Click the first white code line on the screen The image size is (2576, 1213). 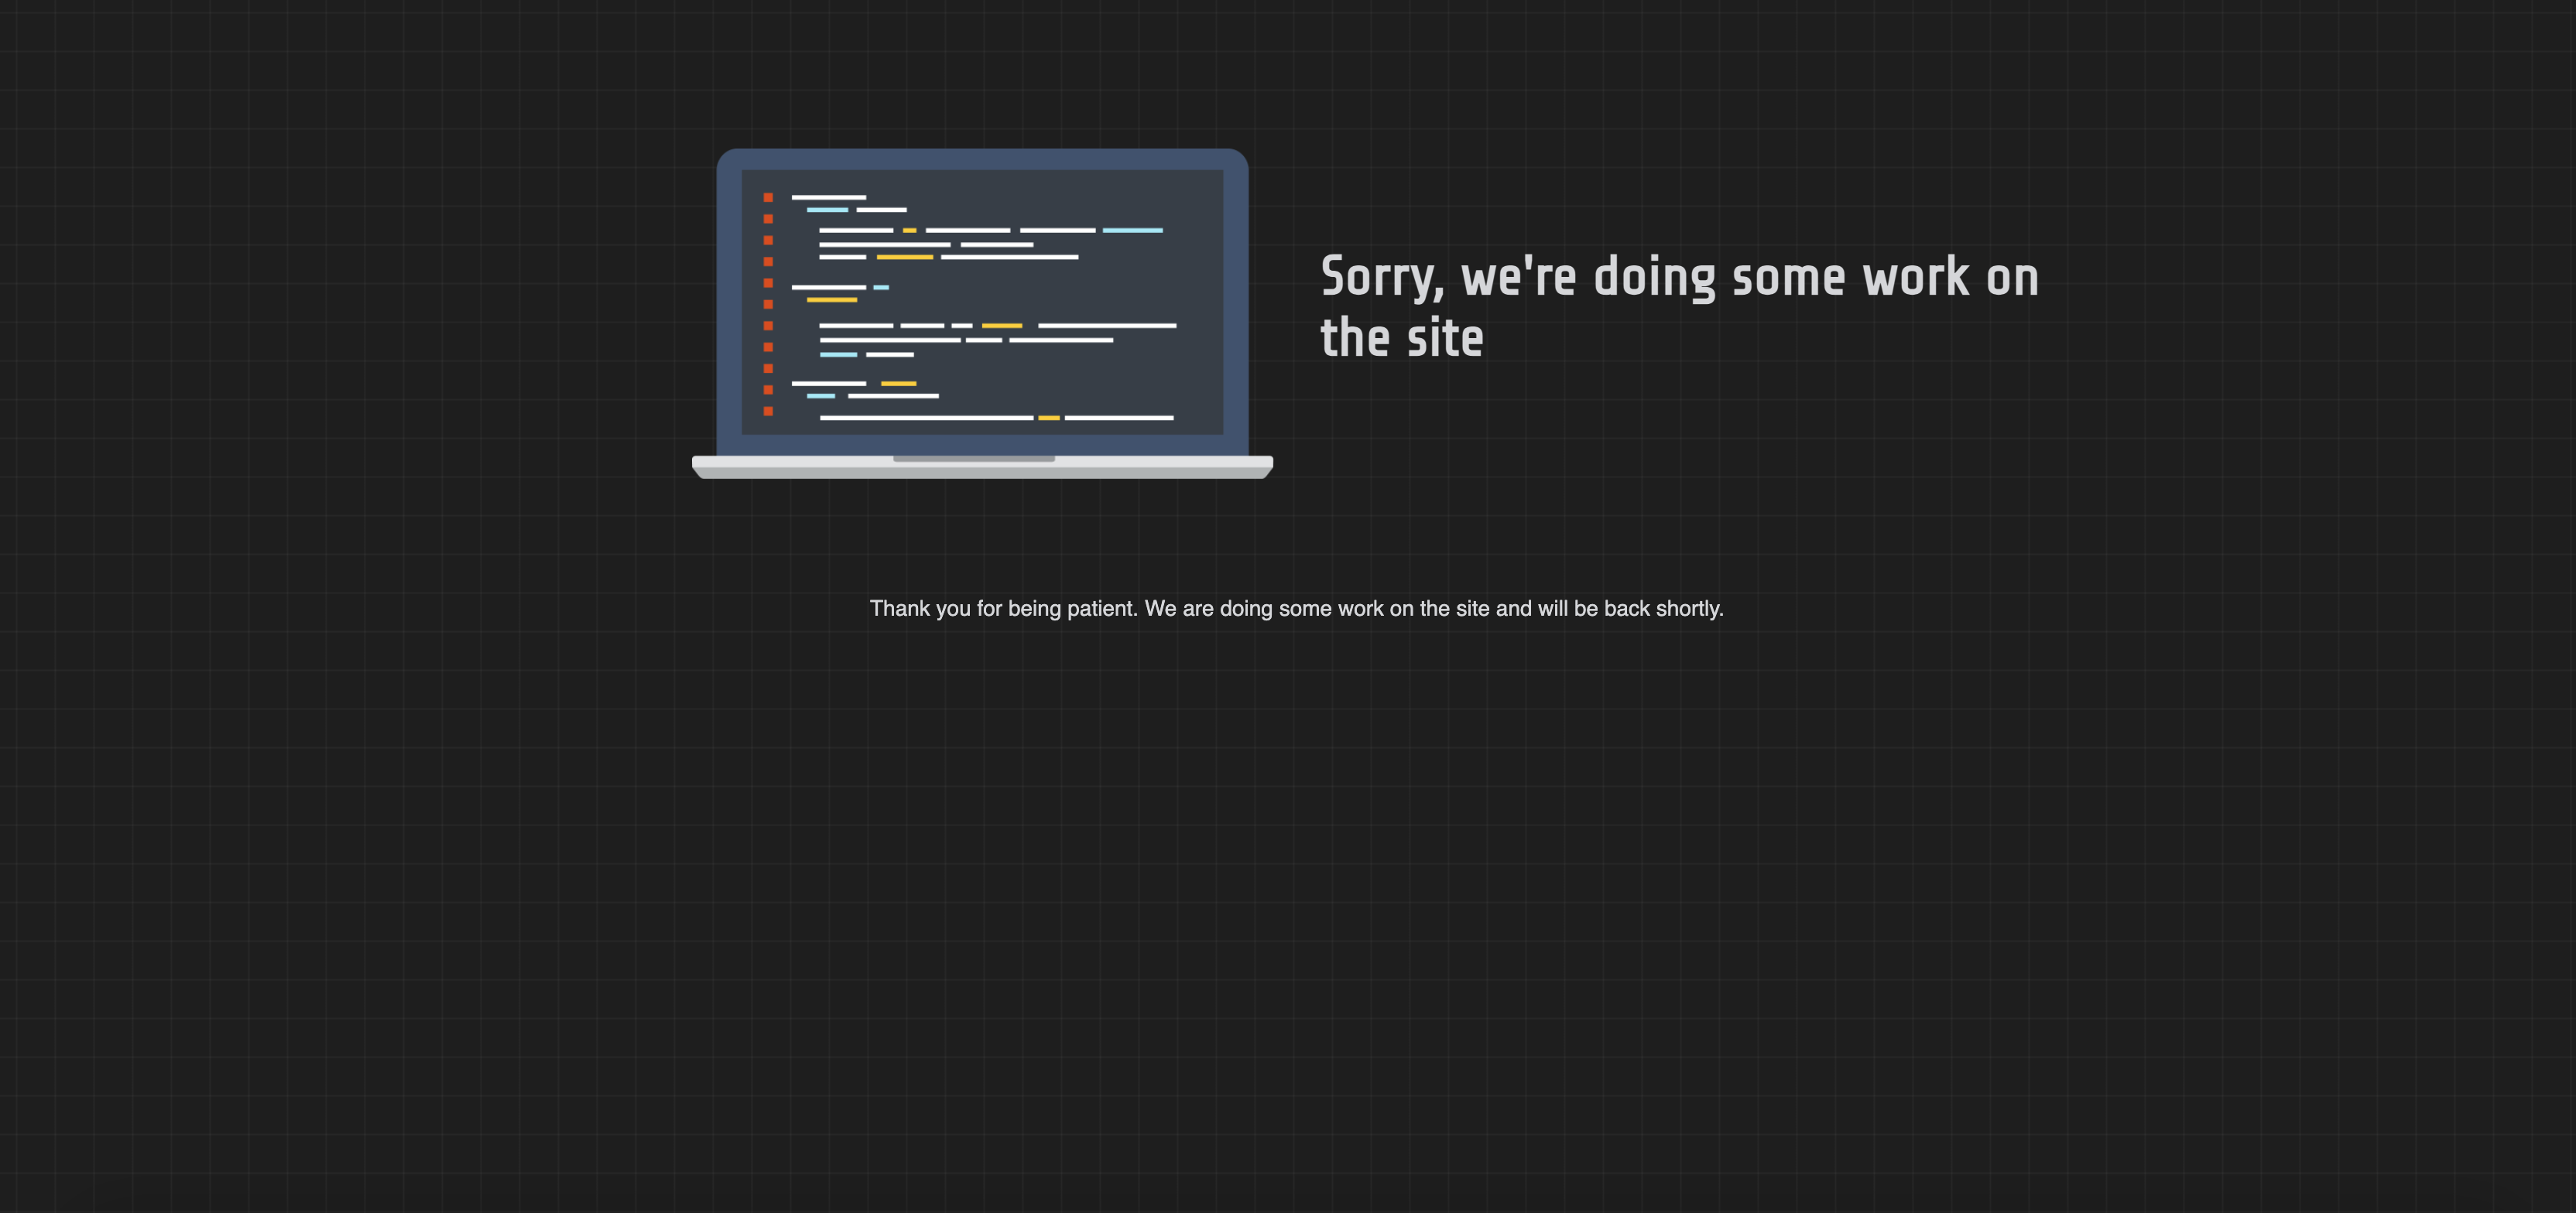pyautogui.click(x=828, y=198)
